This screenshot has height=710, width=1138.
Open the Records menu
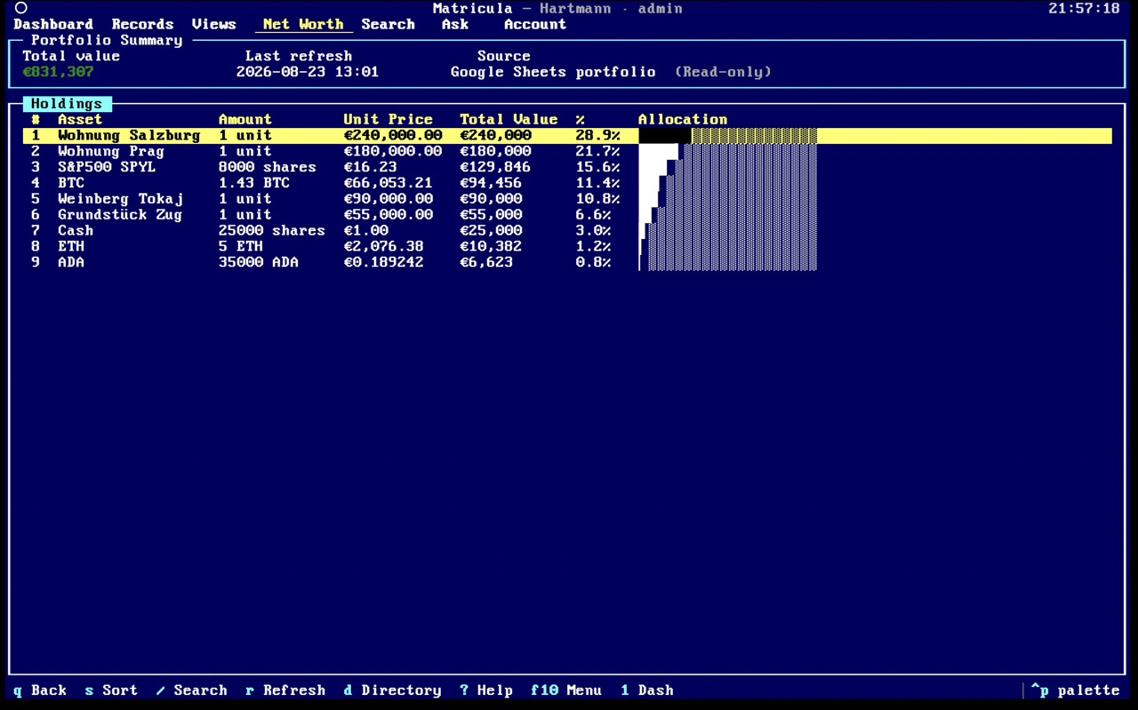click(142, 24)
